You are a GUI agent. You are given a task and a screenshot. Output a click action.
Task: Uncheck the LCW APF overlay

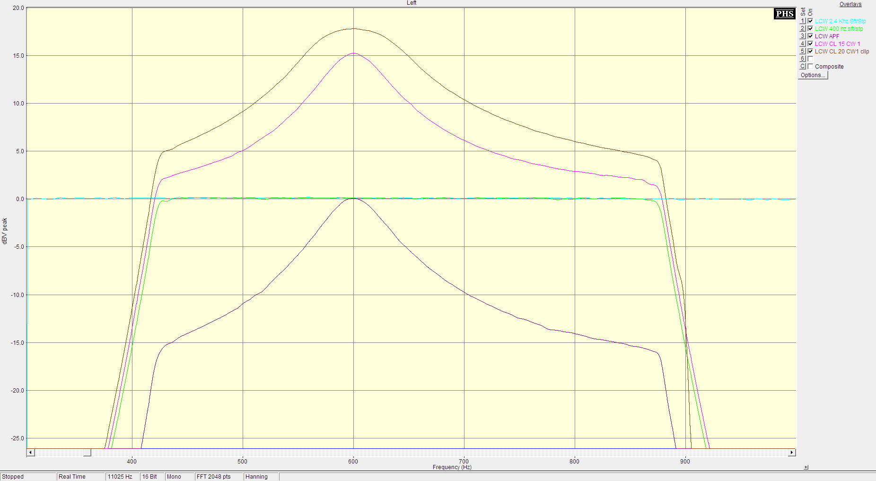[810, 36]
